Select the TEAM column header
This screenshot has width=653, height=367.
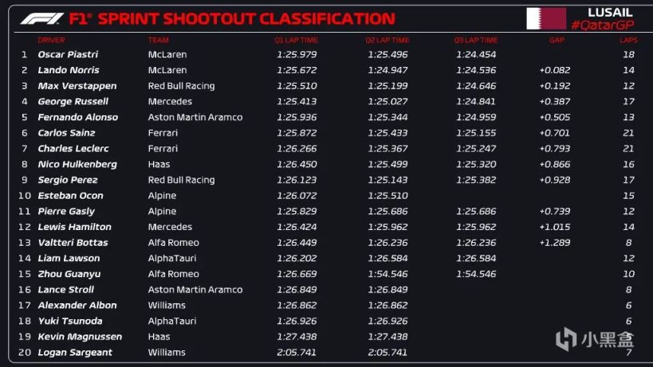(x=158, y=40)
